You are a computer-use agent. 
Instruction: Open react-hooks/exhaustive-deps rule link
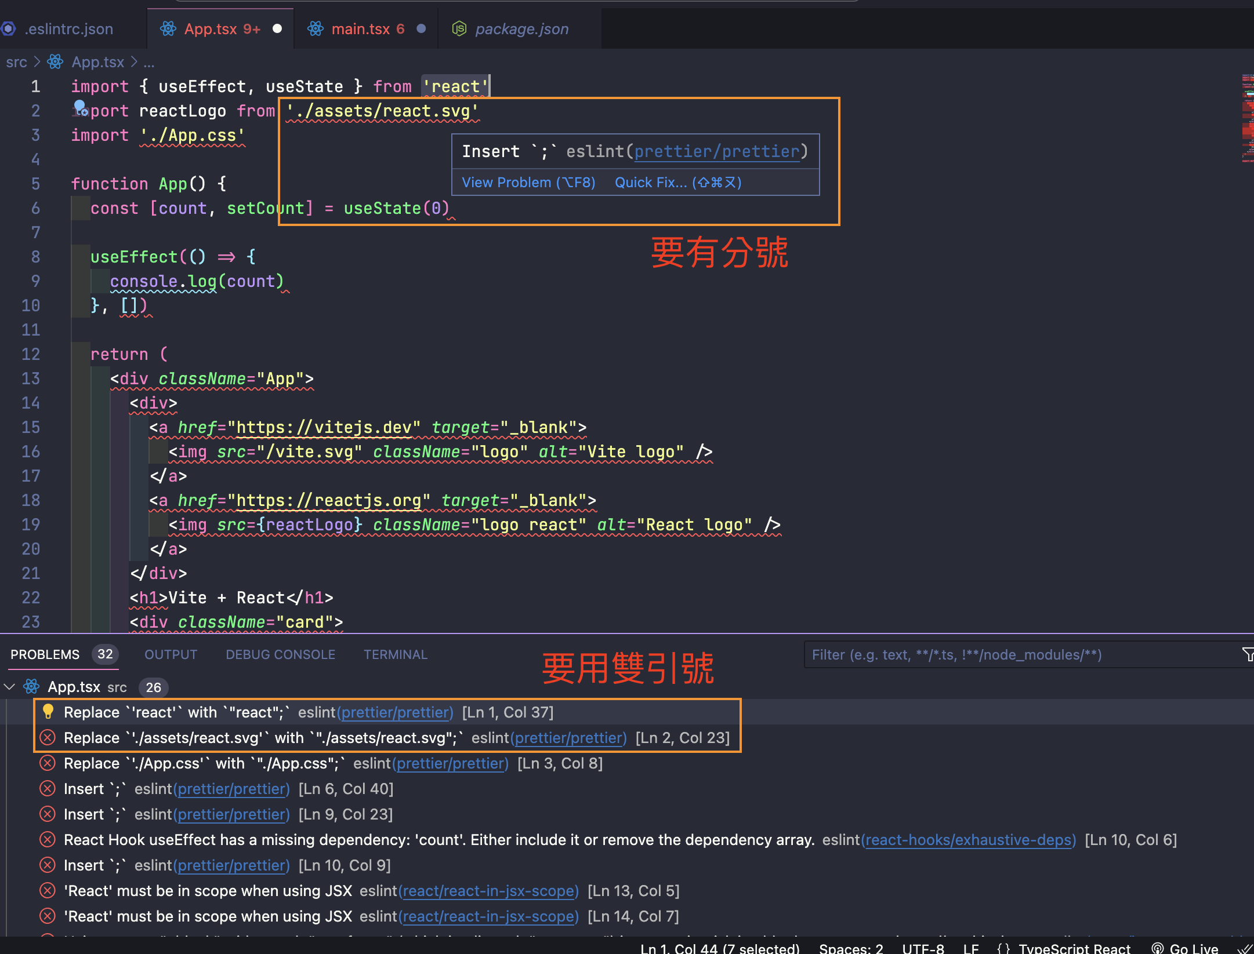pyautogui.click(x=969, y=840)
